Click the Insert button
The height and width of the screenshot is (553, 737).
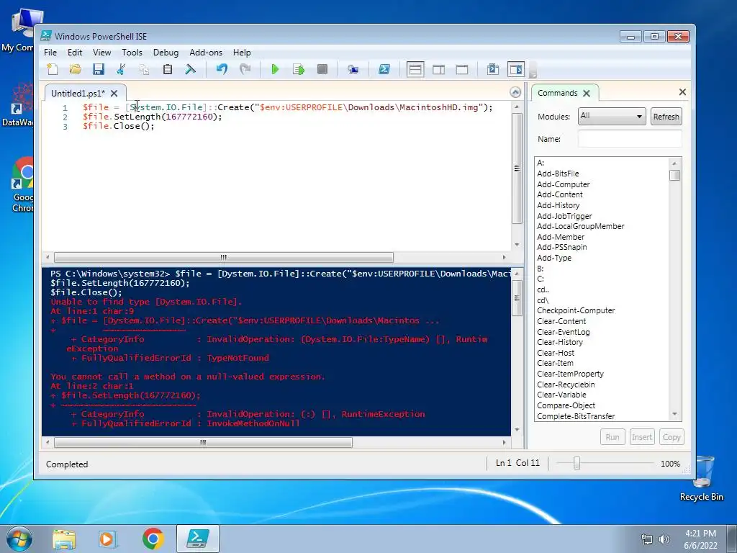pos(641,437)
